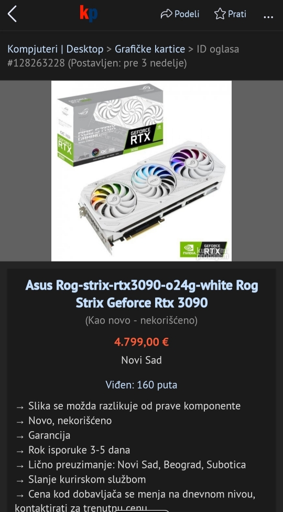Click the Novi Sad location text
Viewport: 283px width, 512px height.
141,360
